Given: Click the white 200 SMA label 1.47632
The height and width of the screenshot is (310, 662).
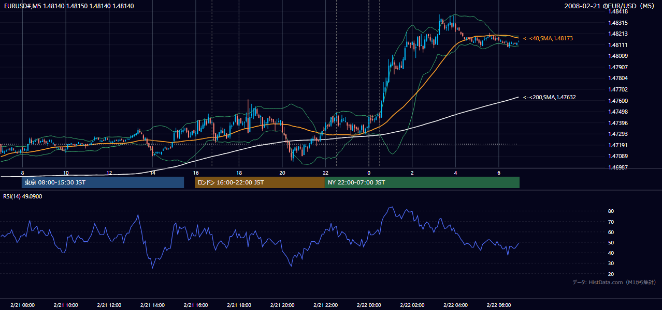Looking at the screenshot, I should point(550,97).
